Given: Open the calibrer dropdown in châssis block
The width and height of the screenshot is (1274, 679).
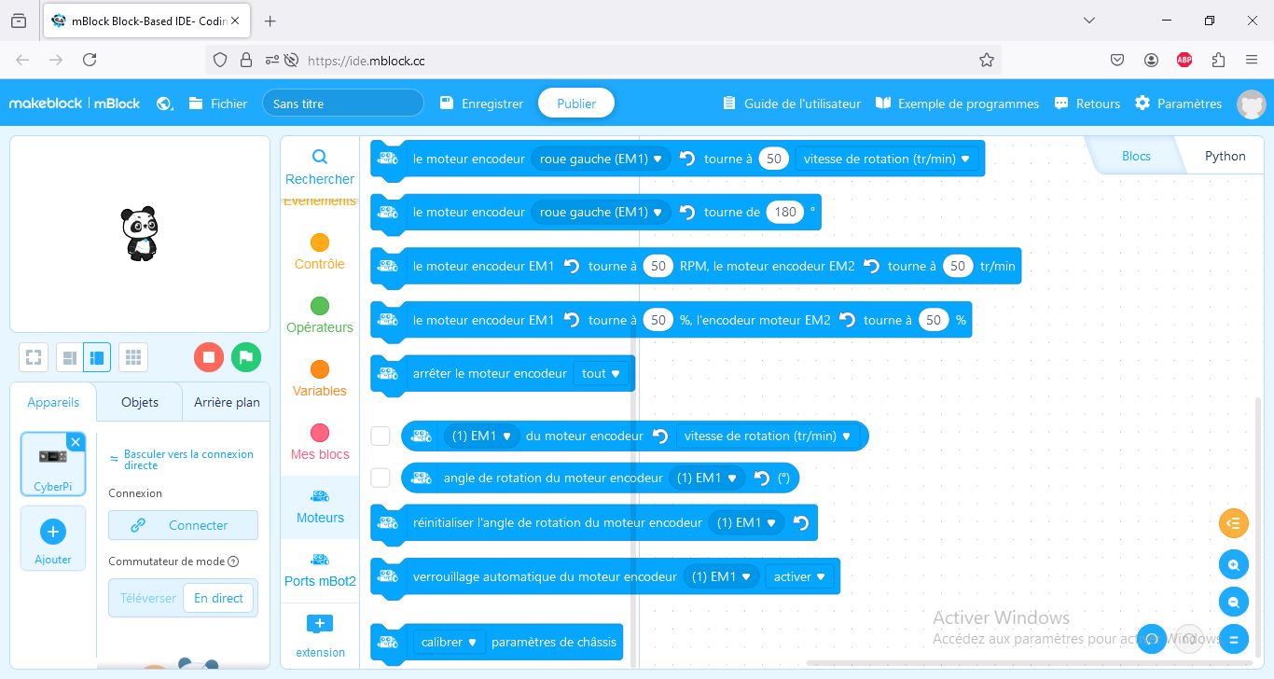Looking at the screenshot, I should pyautogui.click(x=449, y=642).
